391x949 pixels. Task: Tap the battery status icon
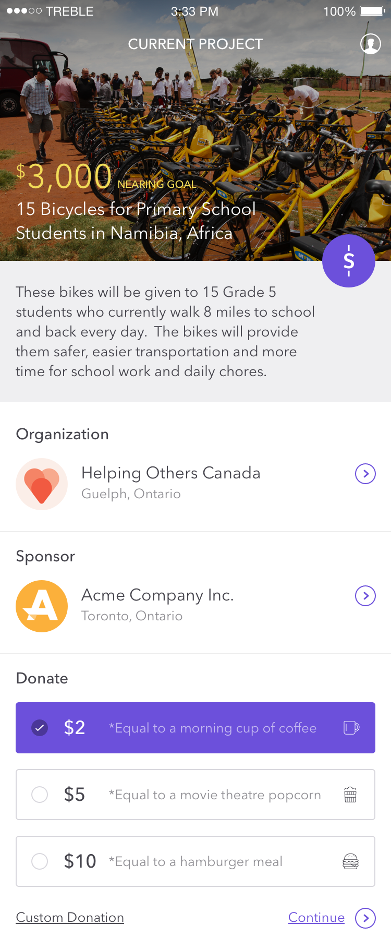tap(372, 11)
